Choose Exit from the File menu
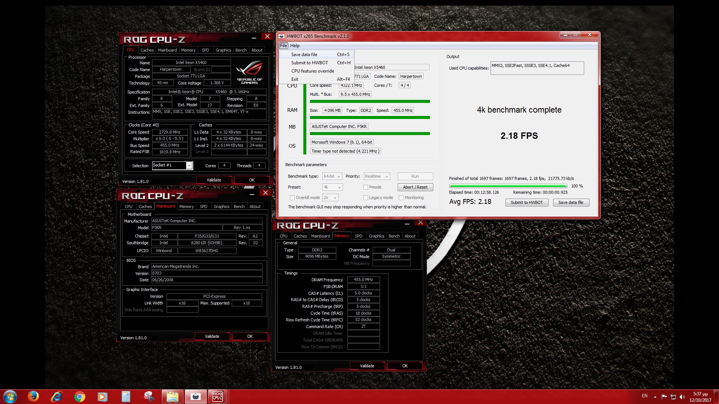The height and width of the screenshot is (404, 719). coord(316,79)
